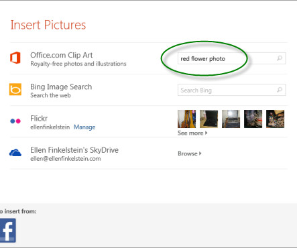Select the first Flickr thumbnail with guitars
Screen dimensions: 297x248
click(186, 119)
